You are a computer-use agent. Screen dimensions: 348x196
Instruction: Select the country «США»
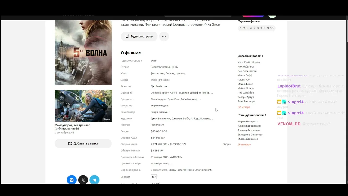(175, 67)
